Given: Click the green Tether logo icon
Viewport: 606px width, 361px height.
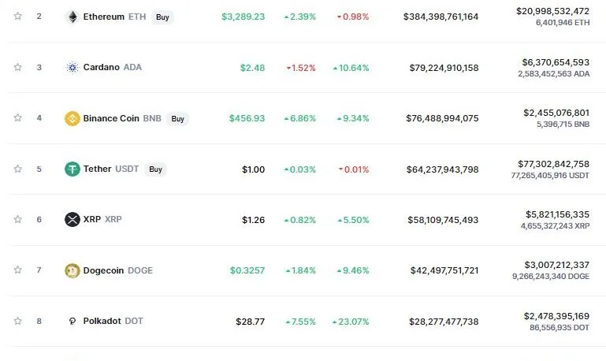Looking at the screenshot, I should click(72, 169).
